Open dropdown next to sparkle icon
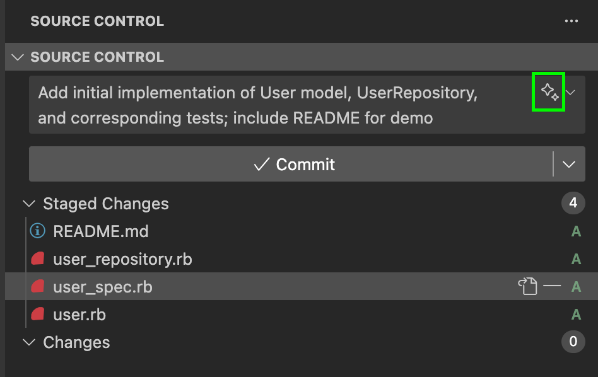Image resolution: width=598 pixels, height=377 pixels. click(x=571, y=92)
